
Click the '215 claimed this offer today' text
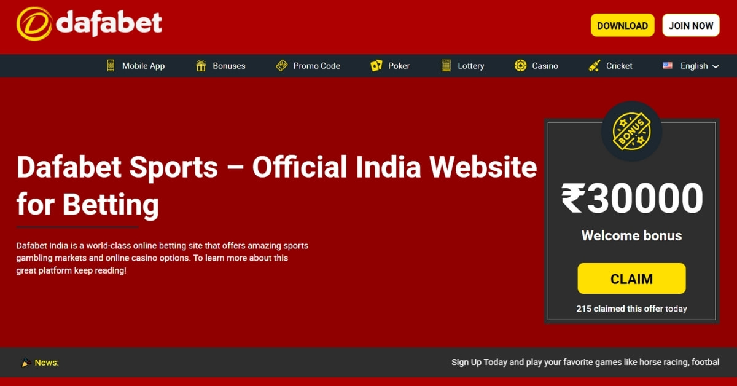pos(631,309)
